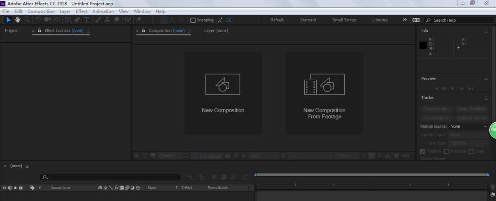Open the Current Track dropdown
Image resolution: width=496 pixels, height=201 pixels.
468,135
